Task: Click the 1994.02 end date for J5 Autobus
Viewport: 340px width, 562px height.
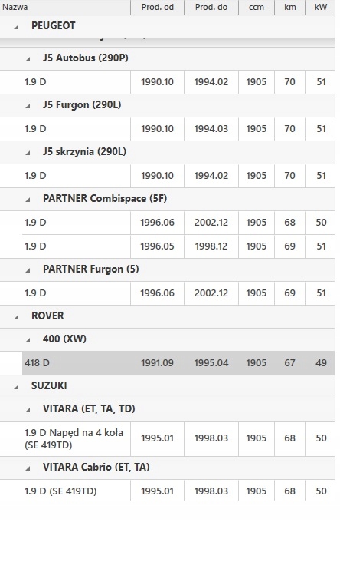Action: coord(211,82)
